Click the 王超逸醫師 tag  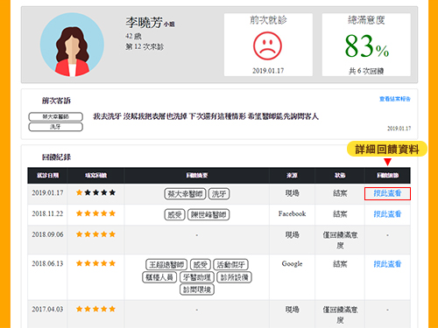point(166,265)
